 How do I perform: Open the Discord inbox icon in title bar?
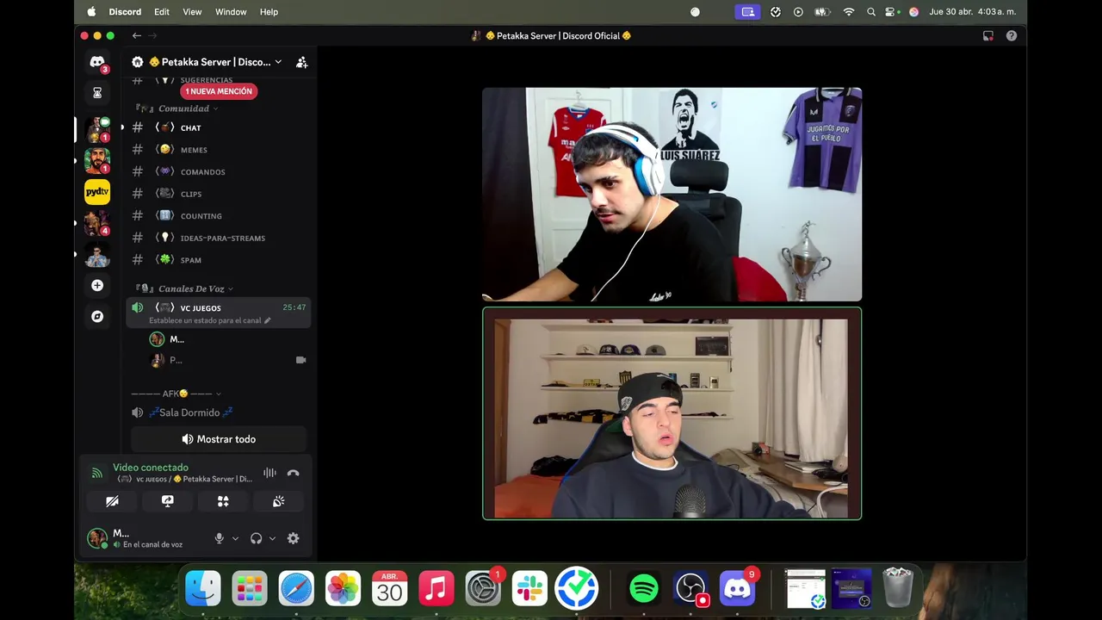click(988, 35)
